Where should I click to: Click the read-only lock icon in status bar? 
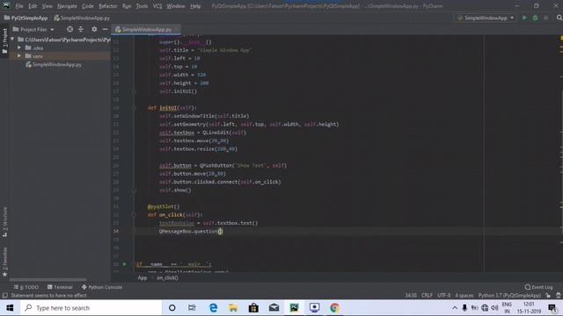pyautogui.click(x=548, y=295)
